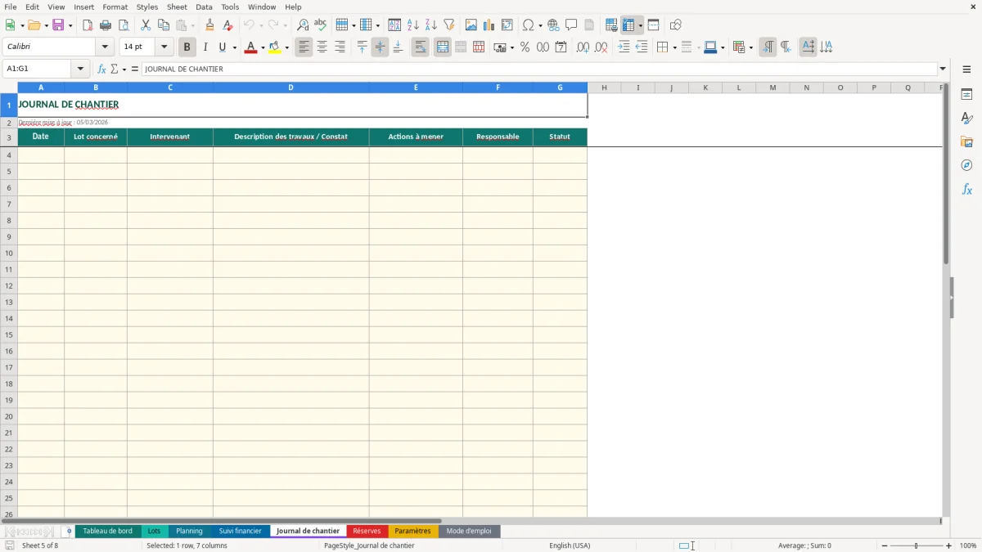Click the Format as Percent icon

pyautogui.click(x=525, y=47)
